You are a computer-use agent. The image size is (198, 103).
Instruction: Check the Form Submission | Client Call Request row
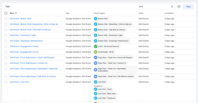coord(6,58)
